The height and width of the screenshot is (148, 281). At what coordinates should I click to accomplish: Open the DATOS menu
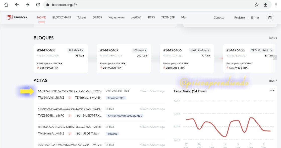(97, 17)
